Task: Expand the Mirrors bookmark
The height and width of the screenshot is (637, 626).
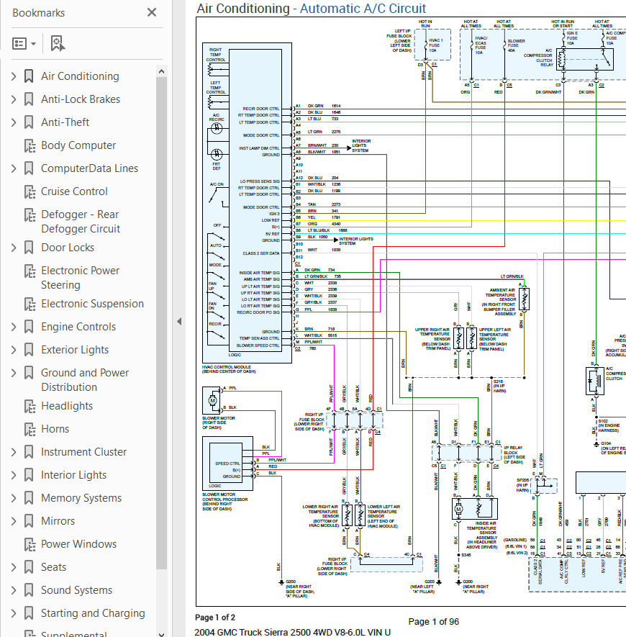Action: pyautogui.click(x=14, y=521)
